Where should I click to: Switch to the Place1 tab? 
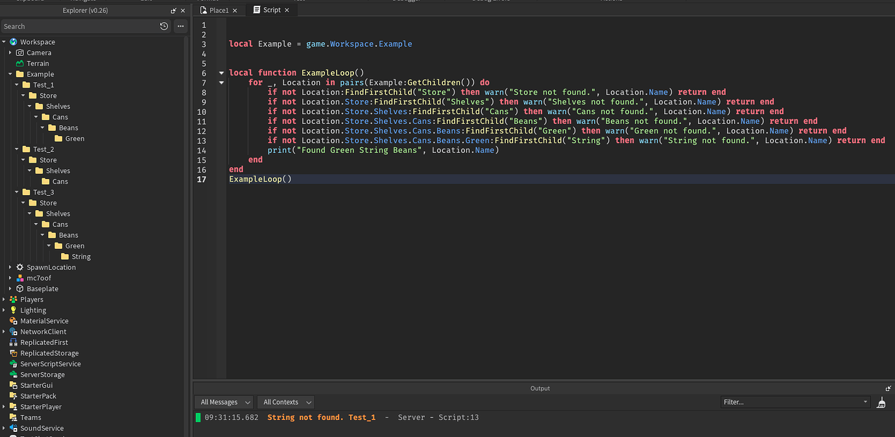[218, 10]
